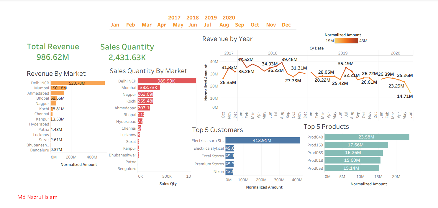
Task: Select the Delhi NCR bar in Revenue By Market
Action: (78, 83)
